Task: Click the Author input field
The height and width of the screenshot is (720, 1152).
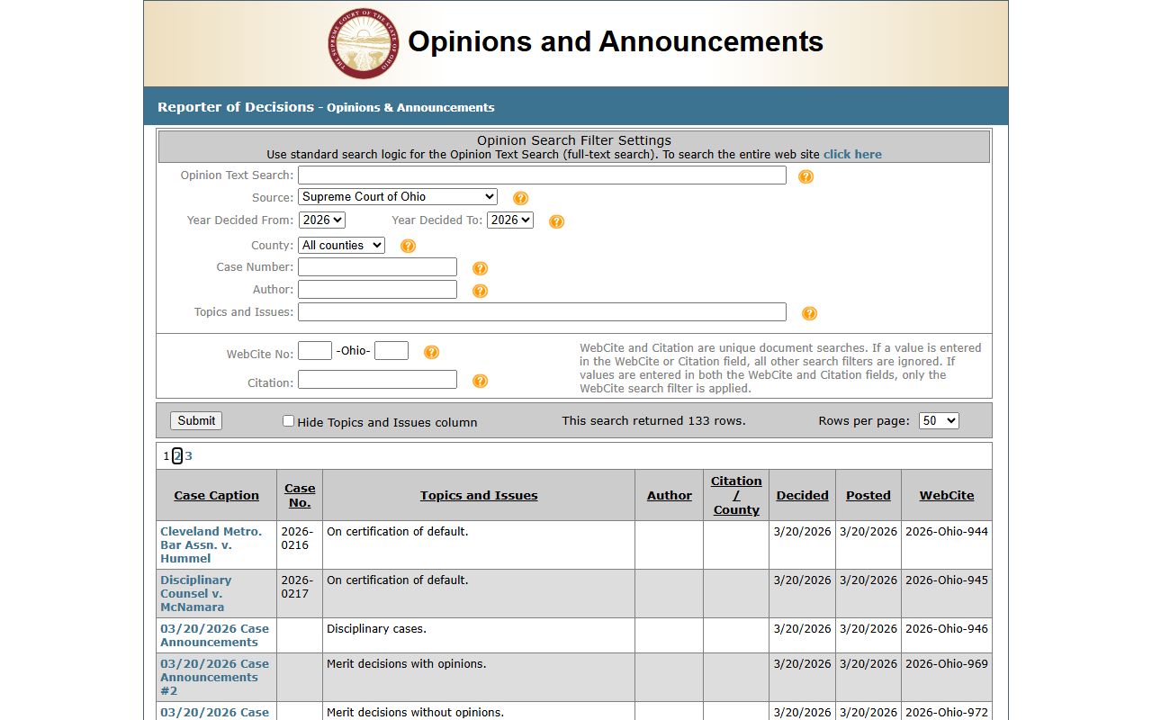Action: (x=377, y=289)
